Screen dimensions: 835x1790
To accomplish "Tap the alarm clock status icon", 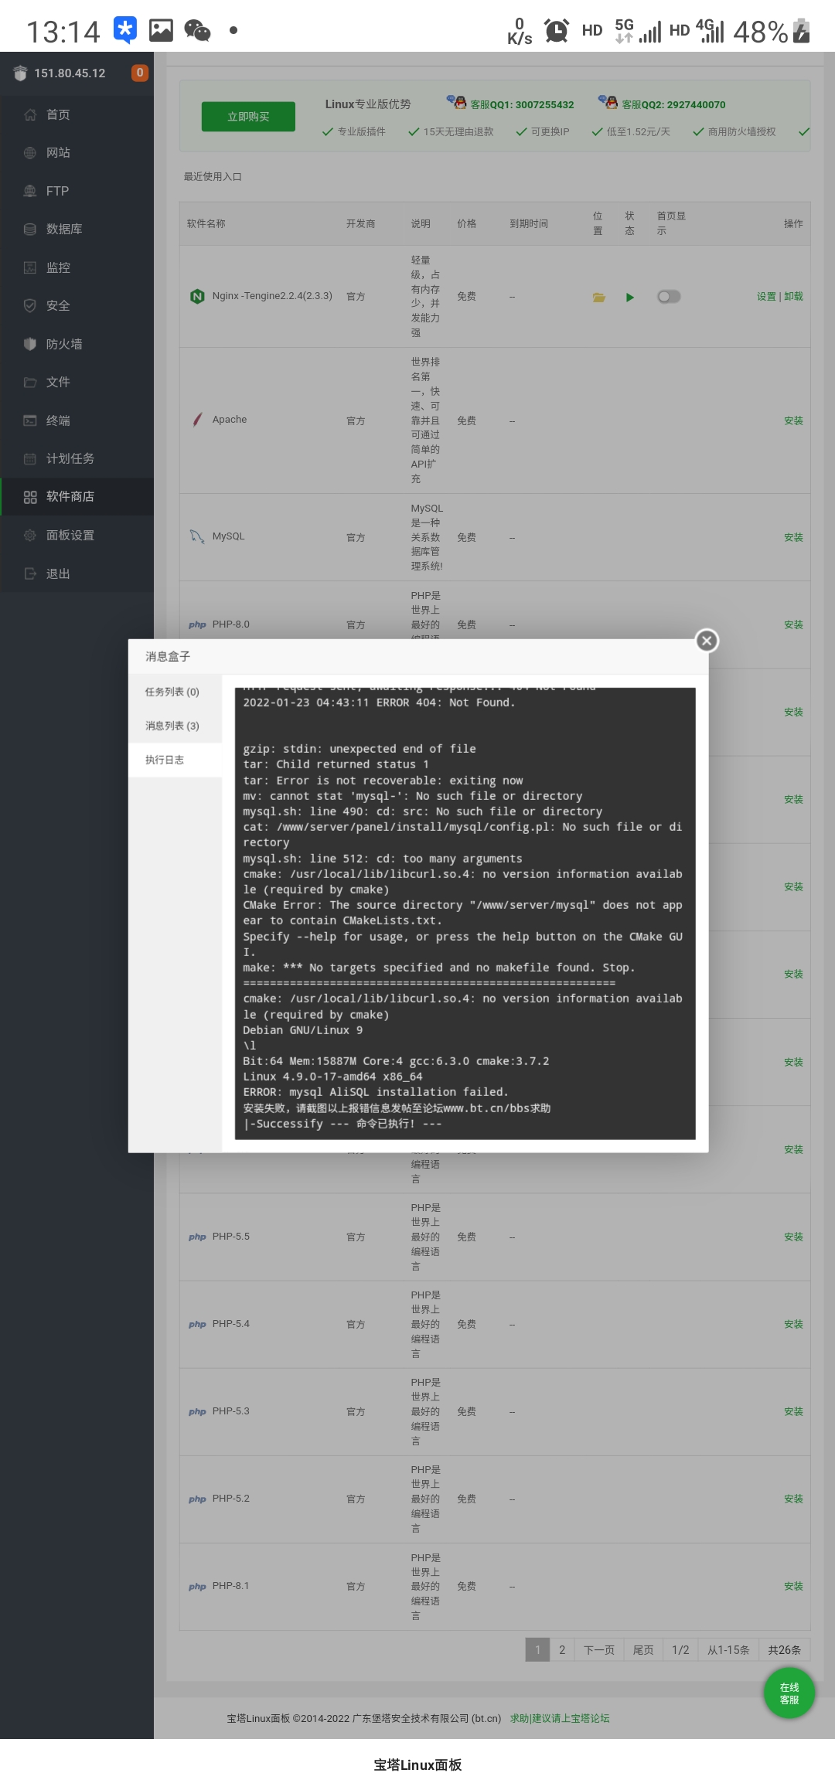I will [x=557, y=30].
